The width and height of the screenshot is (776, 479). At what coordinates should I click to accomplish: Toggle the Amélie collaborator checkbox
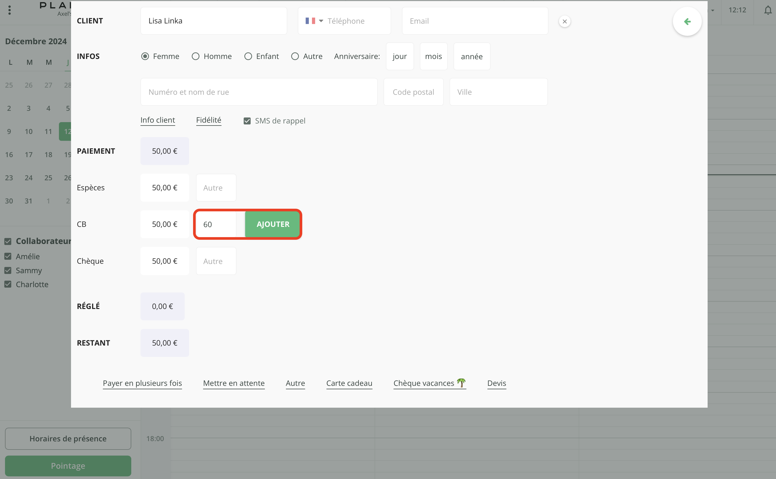[8, 256]
